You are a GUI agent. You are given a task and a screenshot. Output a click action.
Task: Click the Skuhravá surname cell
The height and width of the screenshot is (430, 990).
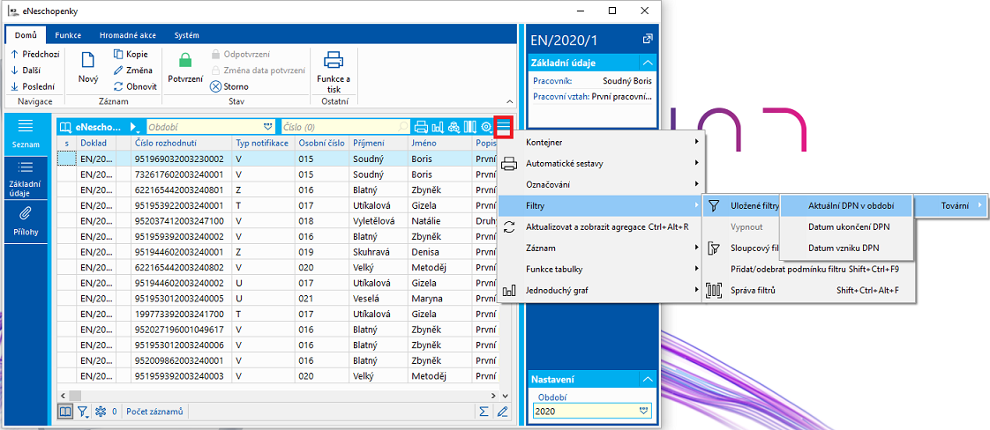tap(379, 252)
